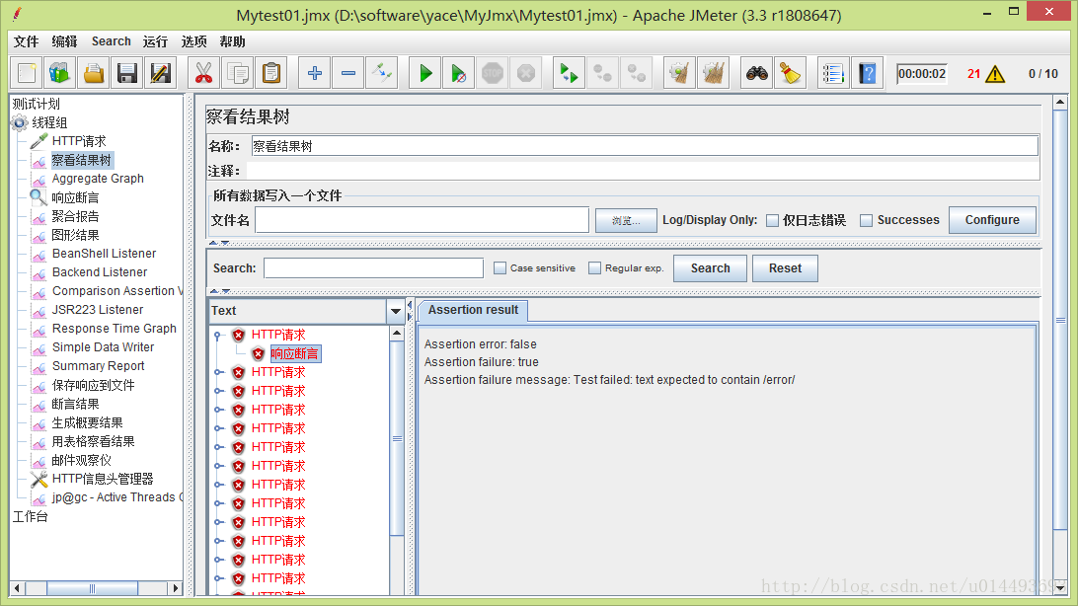Select the 响应断言 result item
The height and width of the screenshot is (606, 1078).
point(294,354)
